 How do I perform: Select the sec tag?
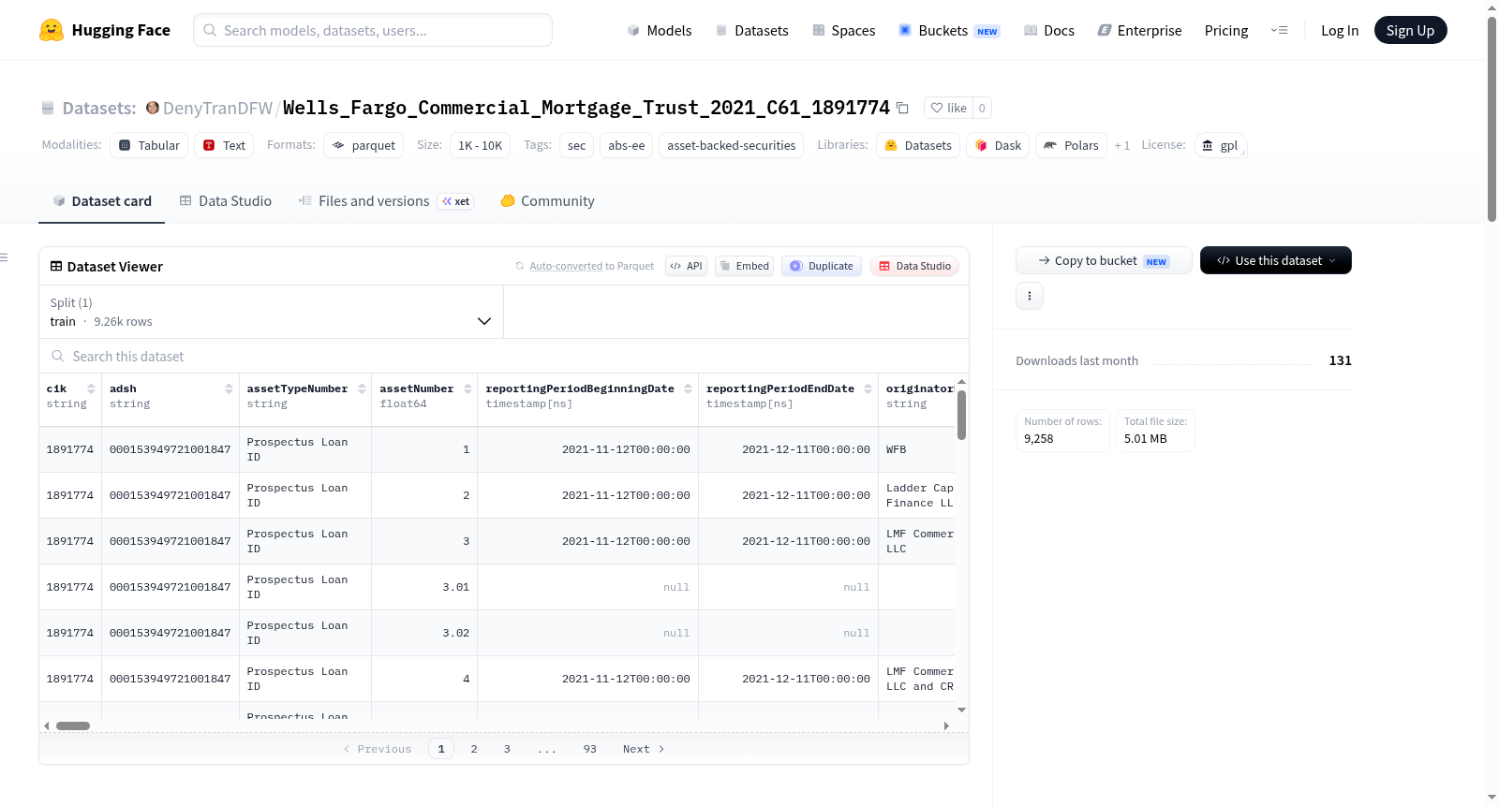(x=577, y=145)
